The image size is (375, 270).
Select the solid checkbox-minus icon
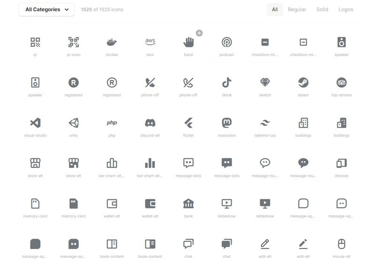click(x=265, y=42)
